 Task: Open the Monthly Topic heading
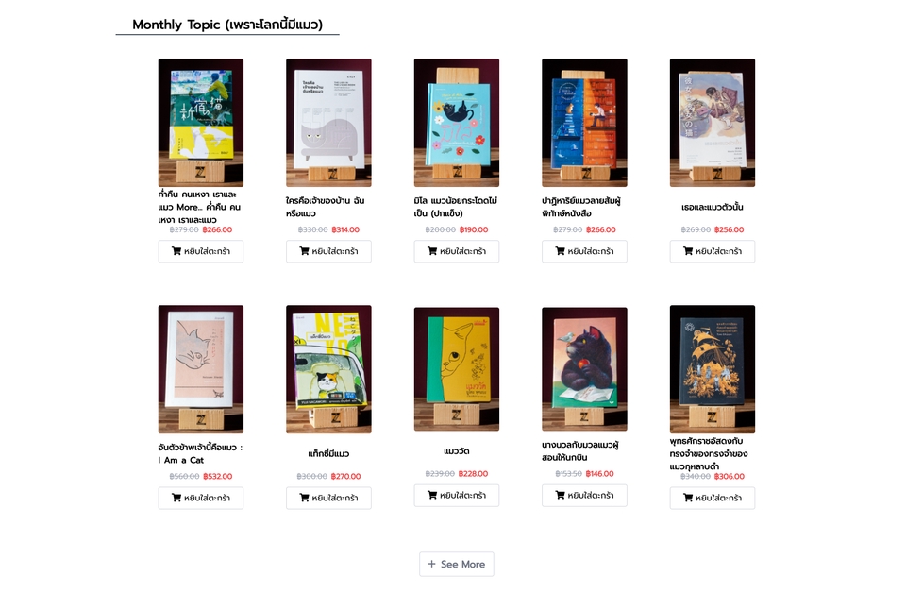click(x=227, y=25)
